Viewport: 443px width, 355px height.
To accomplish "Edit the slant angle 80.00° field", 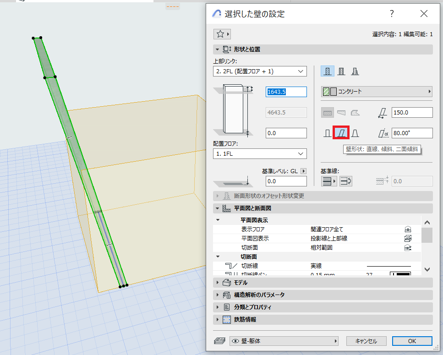I will (x=412, y=133).
